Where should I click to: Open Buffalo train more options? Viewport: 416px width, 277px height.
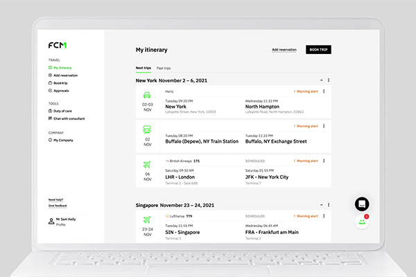[x=324, y=126]
